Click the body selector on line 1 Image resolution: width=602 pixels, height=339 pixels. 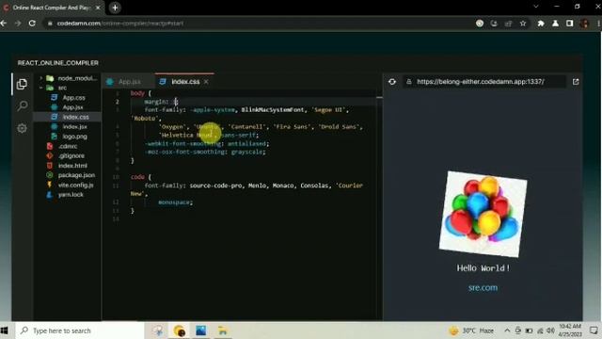coord(137,93)
